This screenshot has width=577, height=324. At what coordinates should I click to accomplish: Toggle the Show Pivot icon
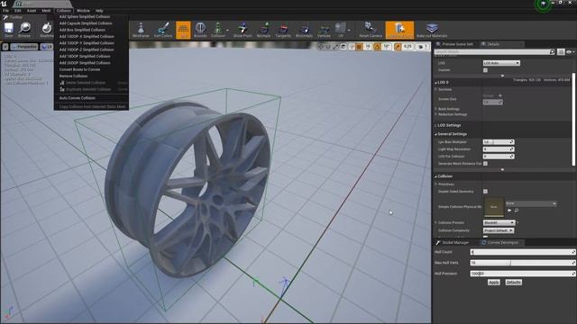[x=243, y=30]
